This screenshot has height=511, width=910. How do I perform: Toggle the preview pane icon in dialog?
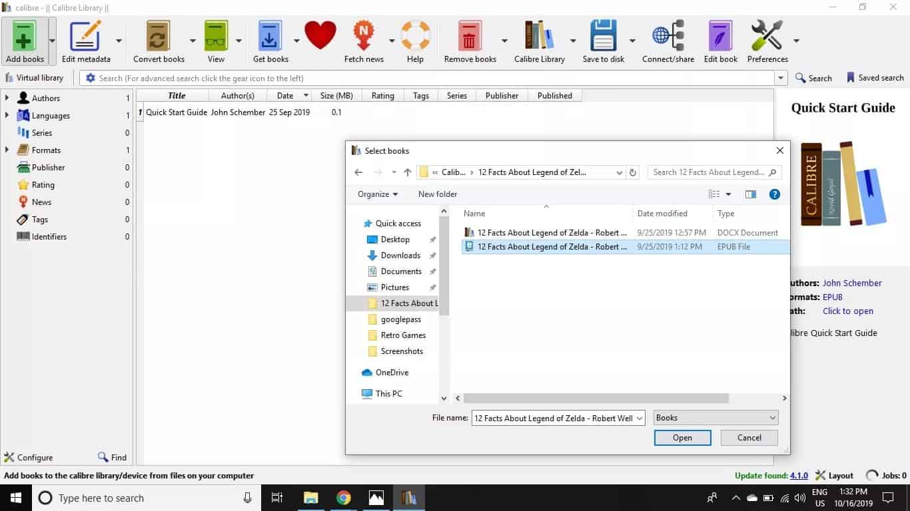coord(751,194)
